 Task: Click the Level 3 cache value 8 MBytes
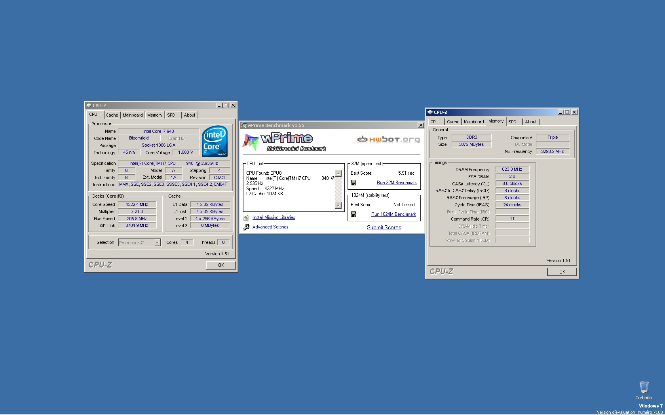pyautogui.click(x=210, y=225)
